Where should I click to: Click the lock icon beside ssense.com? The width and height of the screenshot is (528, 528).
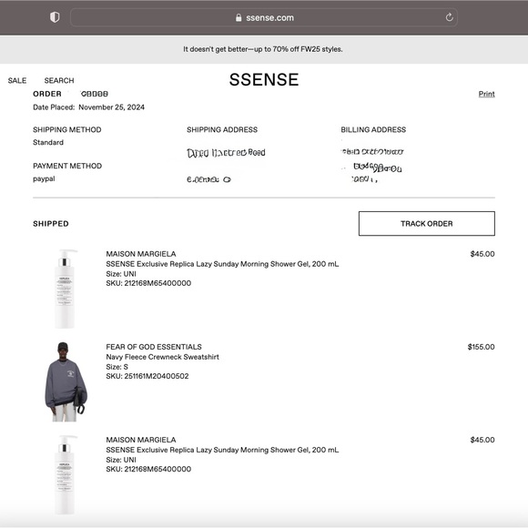[x=239, y=17]
